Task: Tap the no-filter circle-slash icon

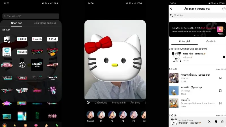Action: pos(88,102)
